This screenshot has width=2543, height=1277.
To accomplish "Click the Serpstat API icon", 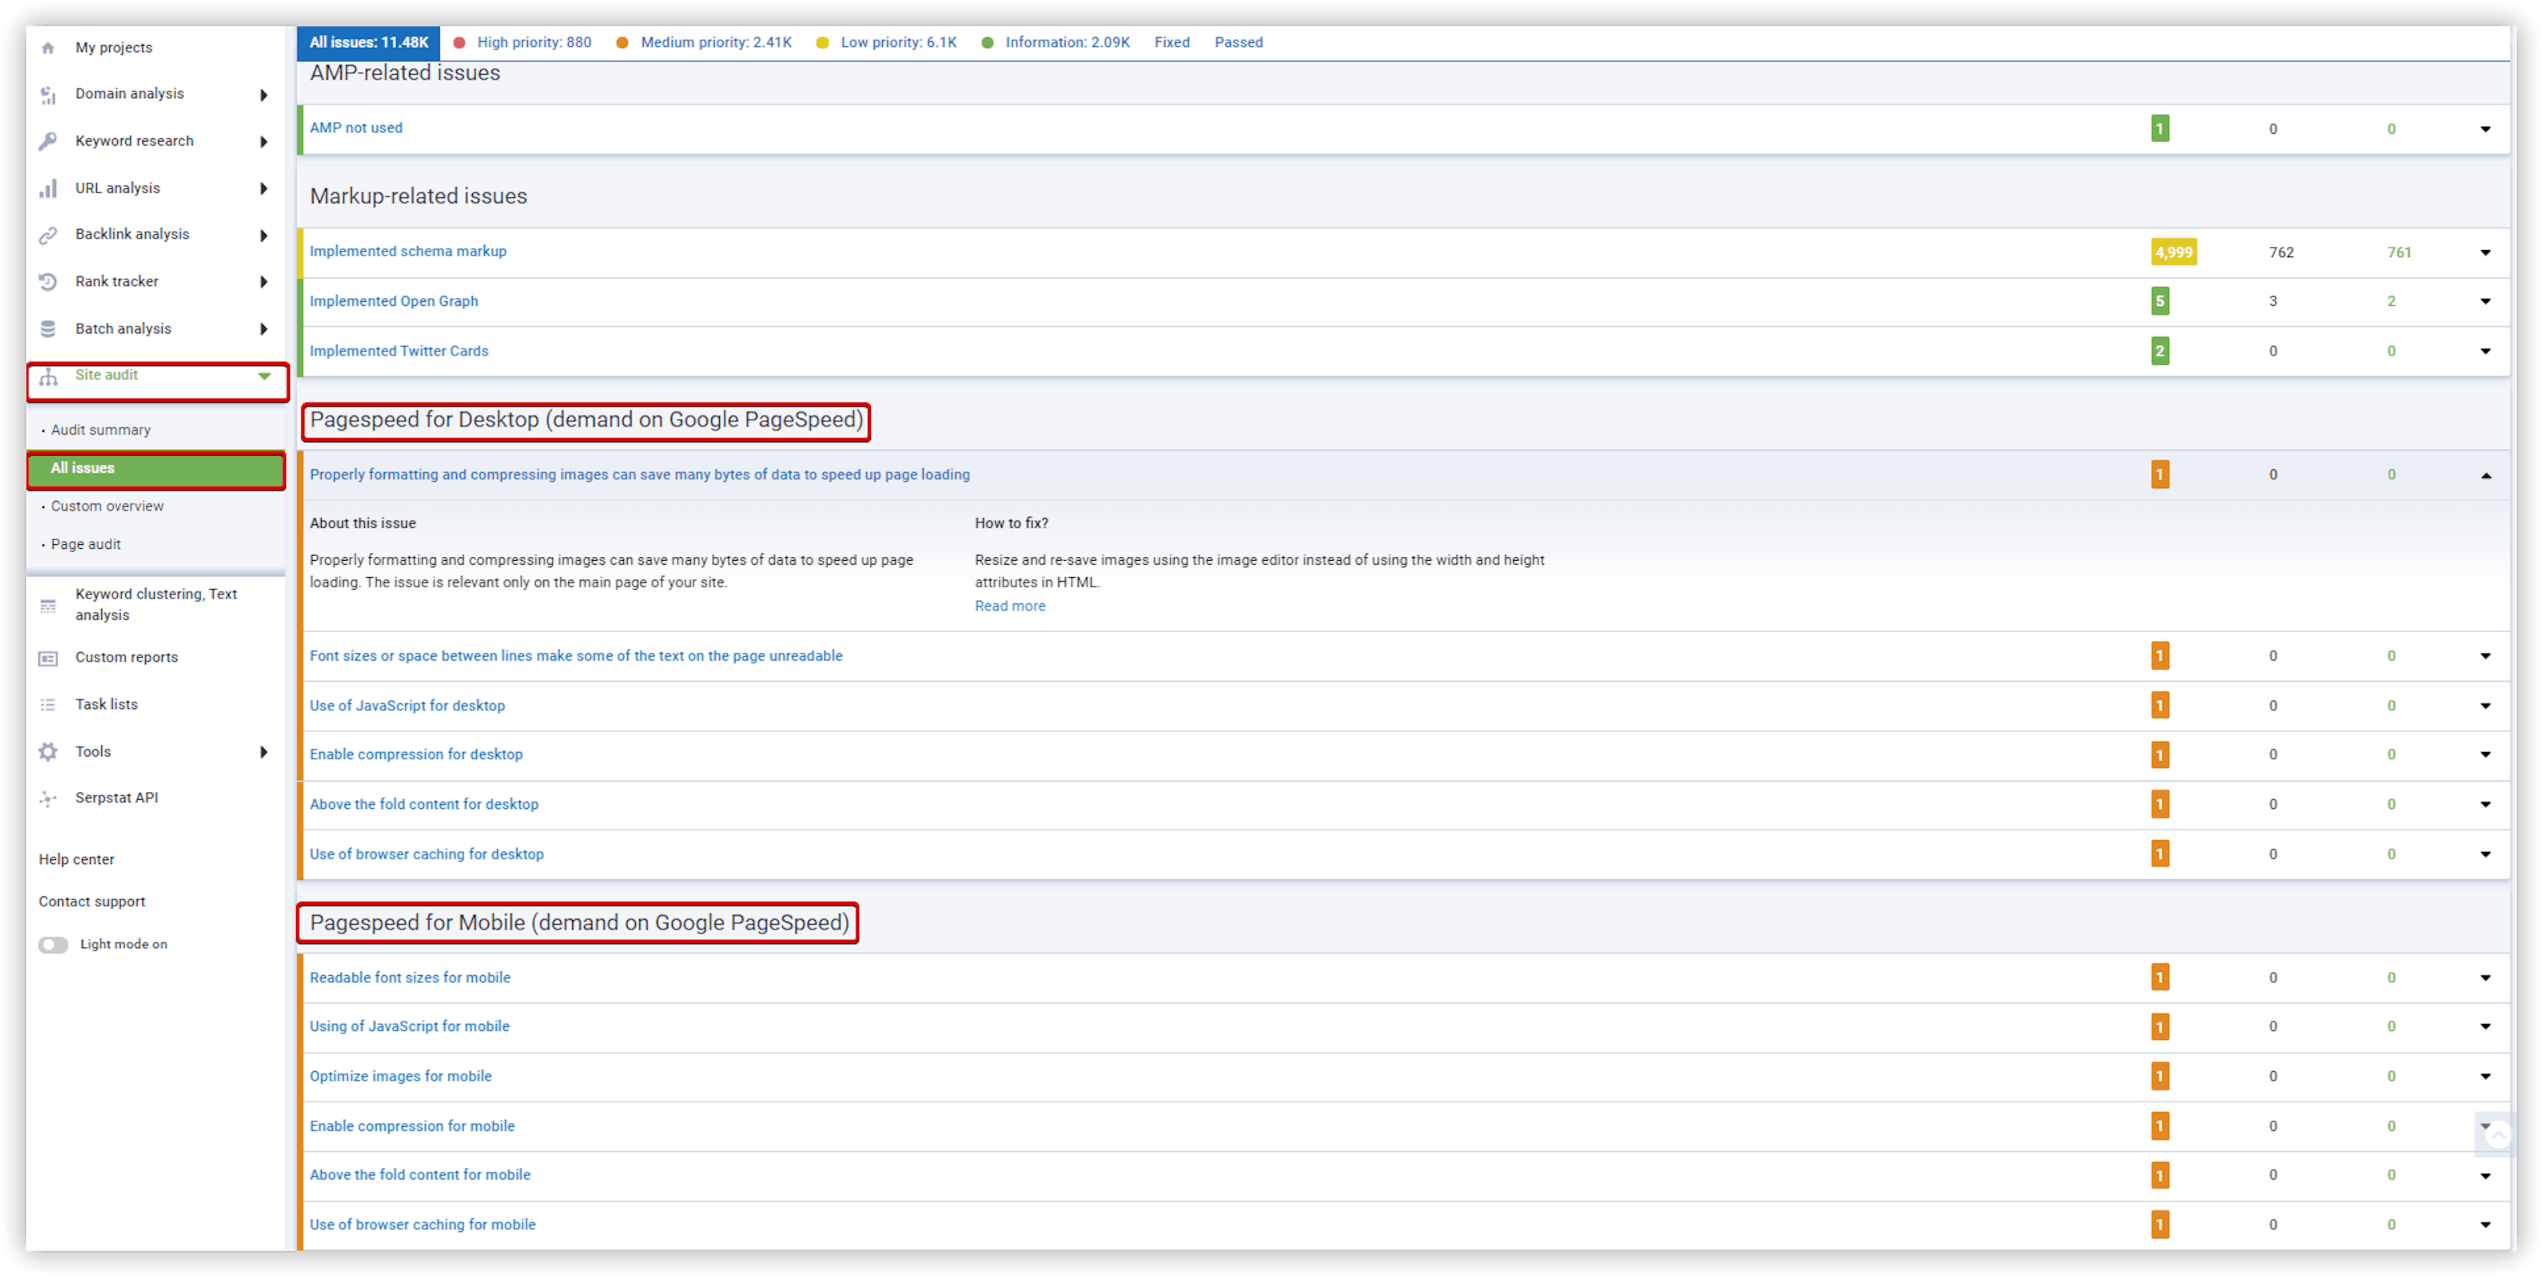I will pos(48,798).
